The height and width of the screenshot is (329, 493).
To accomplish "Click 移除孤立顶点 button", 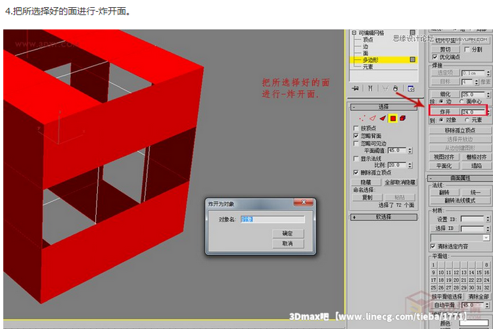I will tap(459, 131).
